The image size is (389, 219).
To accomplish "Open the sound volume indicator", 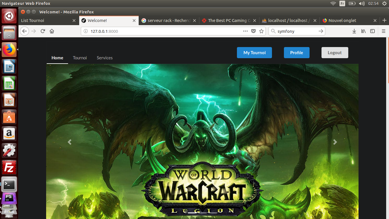I will coord(362,3).
